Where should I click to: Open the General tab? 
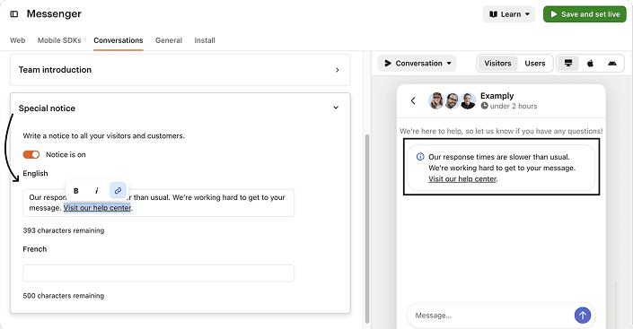[169, 40]
